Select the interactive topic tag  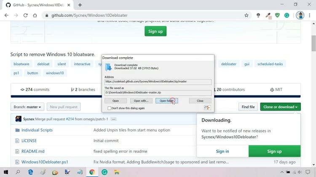point(82,64)
